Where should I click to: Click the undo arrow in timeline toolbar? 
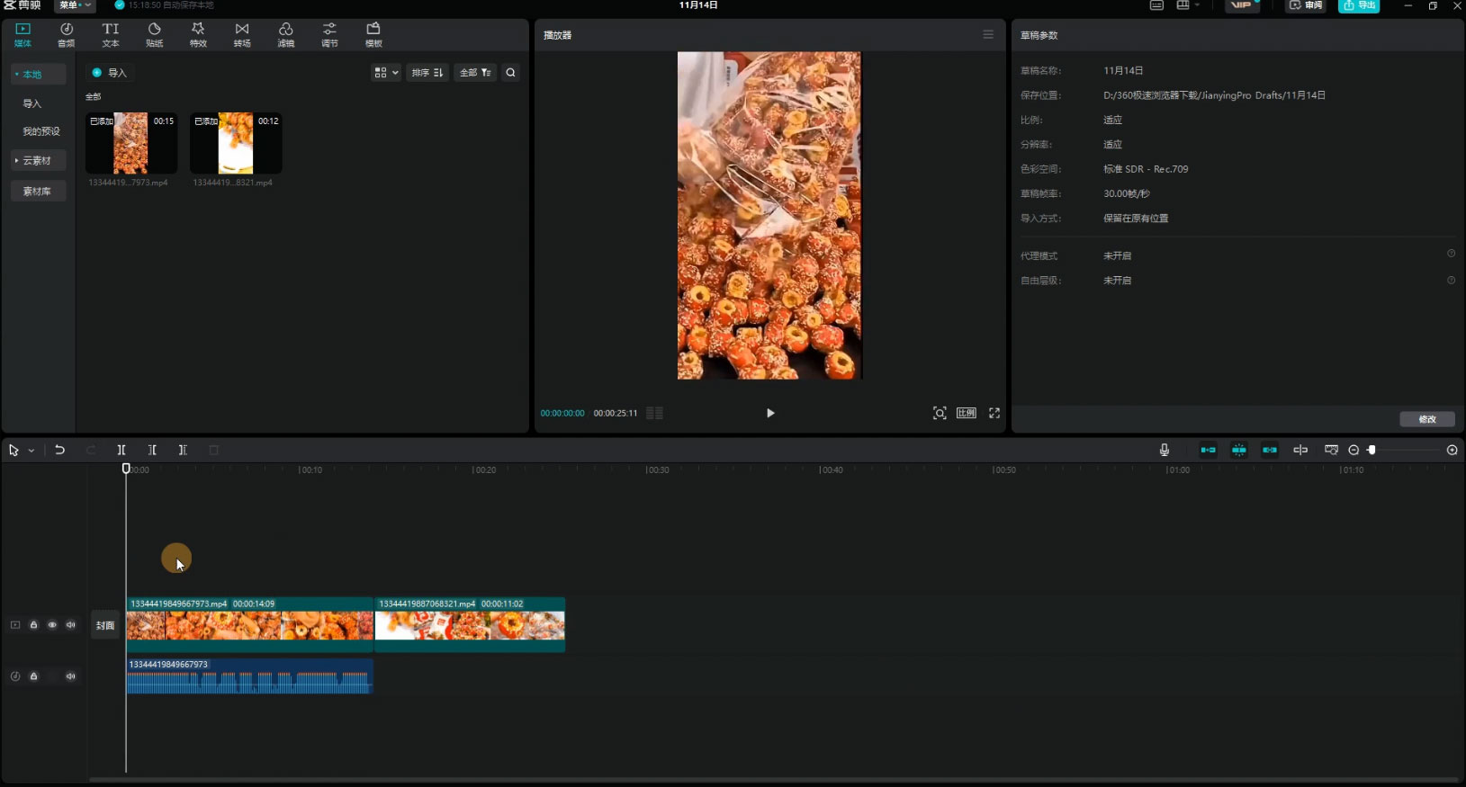point(59,450)
